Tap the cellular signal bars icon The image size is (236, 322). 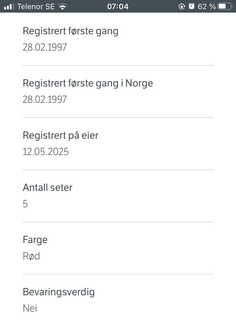click(x=9, y=6)
